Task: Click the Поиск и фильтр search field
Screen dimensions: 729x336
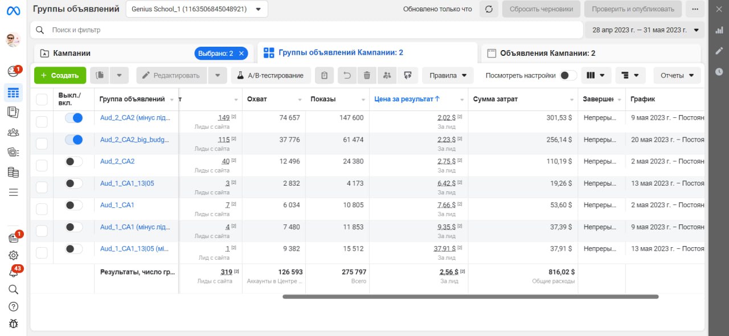Action: click(x=306, y=30)
